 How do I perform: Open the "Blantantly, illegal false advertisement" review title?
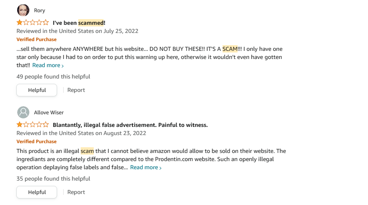[130, 125]
